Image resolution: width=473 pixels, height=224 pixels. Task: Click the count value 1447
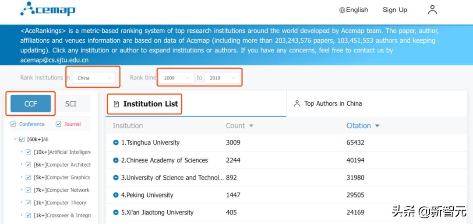tap(233, 195)
